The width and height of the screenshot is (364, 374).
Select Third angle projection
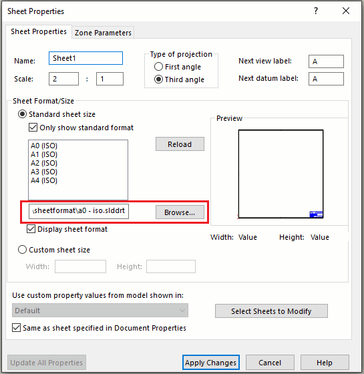point(158,79)
